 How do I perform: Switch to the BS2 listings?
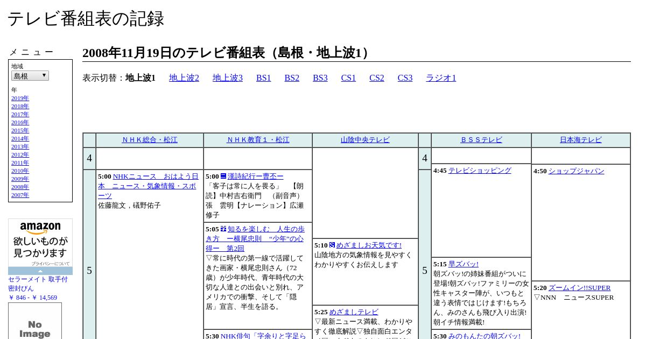pyautogui.click(x=292, y=78)
